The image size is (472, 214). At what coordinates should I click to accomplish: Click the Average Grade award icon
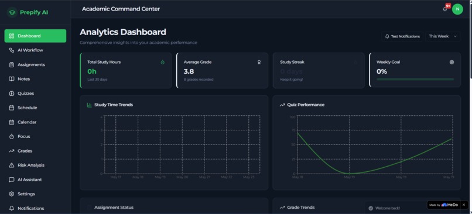[259, 62]
